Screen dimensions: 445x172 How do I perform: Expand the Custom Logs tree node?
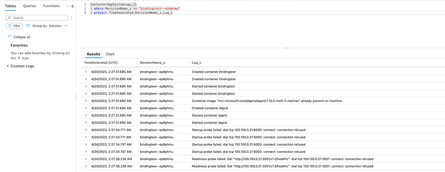pos(8,66)
